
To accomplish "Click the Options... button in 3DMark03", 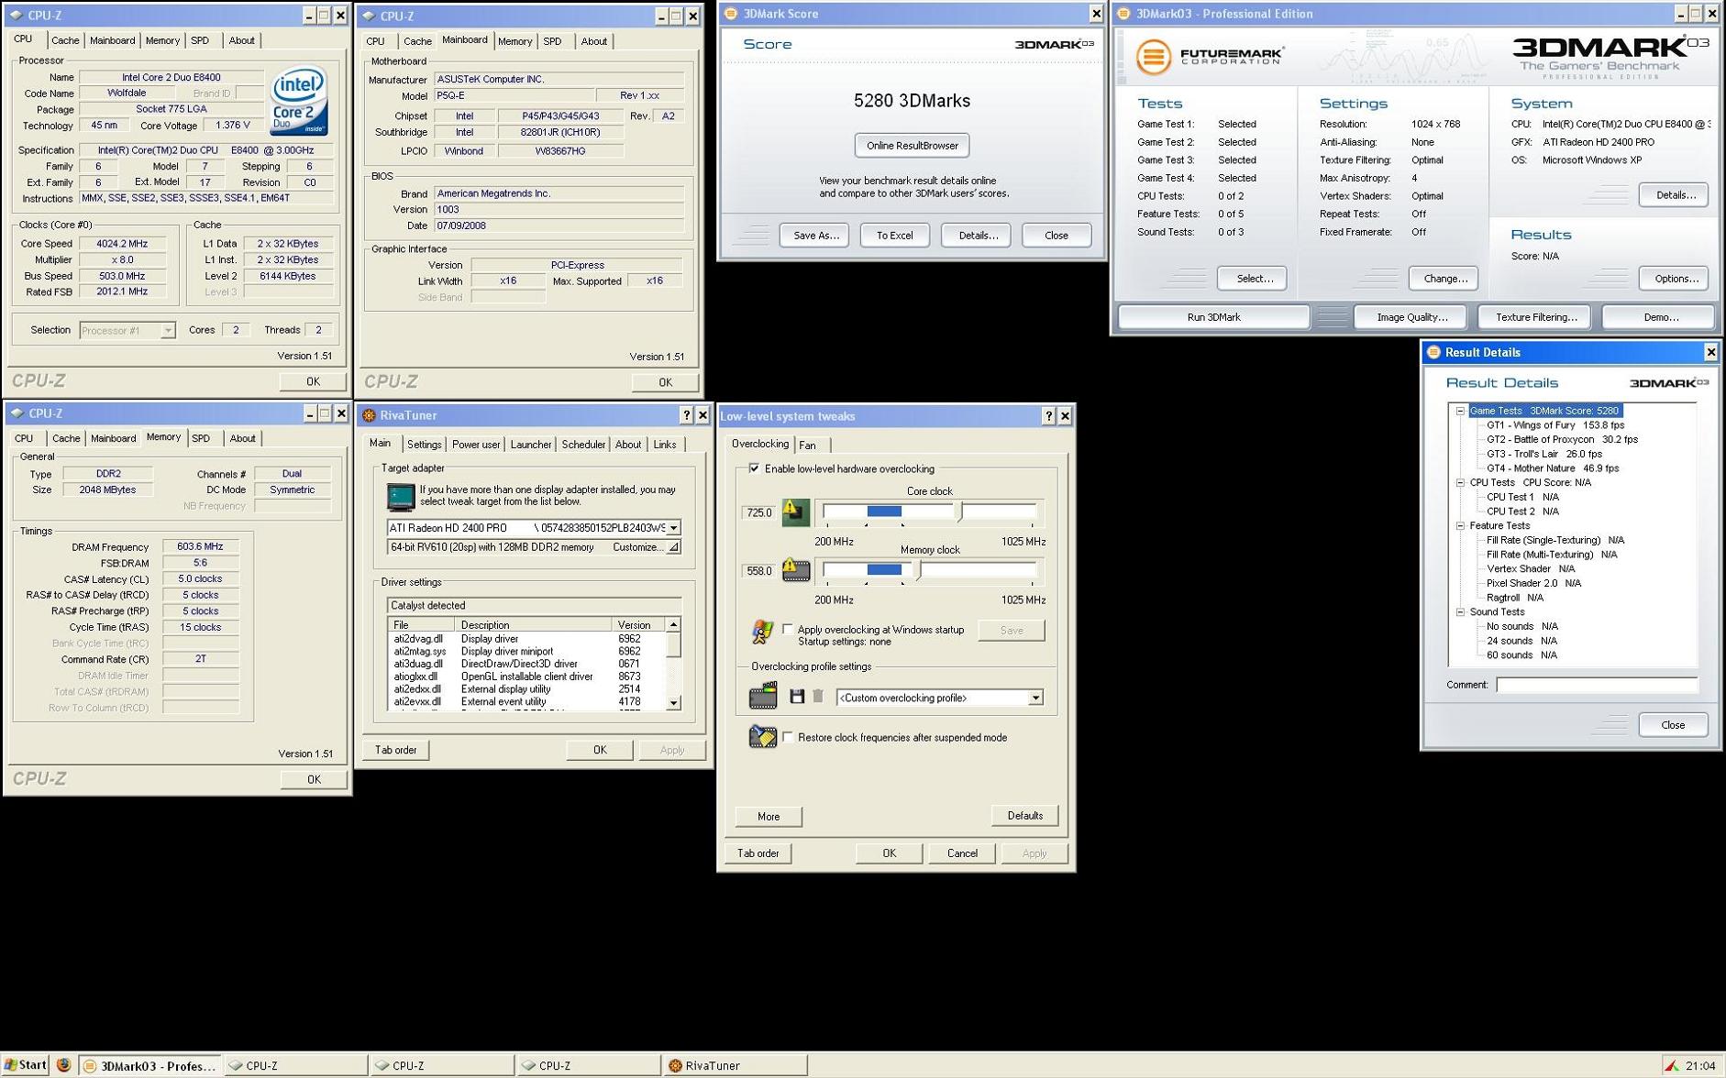I will [x=1675, y=279].
